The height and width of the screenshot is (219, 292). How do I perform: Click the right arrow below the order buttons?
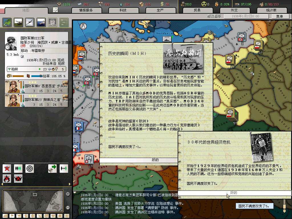tap(70, 184)
